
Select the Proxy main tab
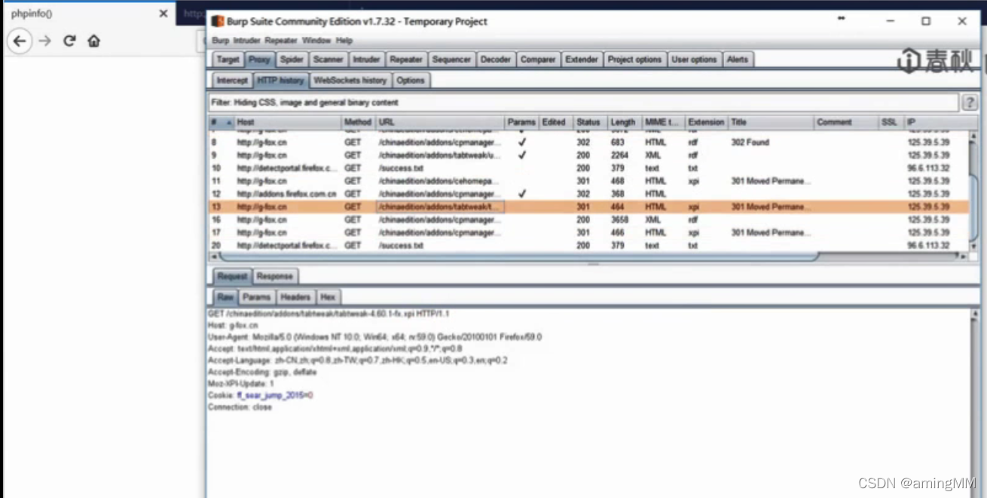point(259,59)
